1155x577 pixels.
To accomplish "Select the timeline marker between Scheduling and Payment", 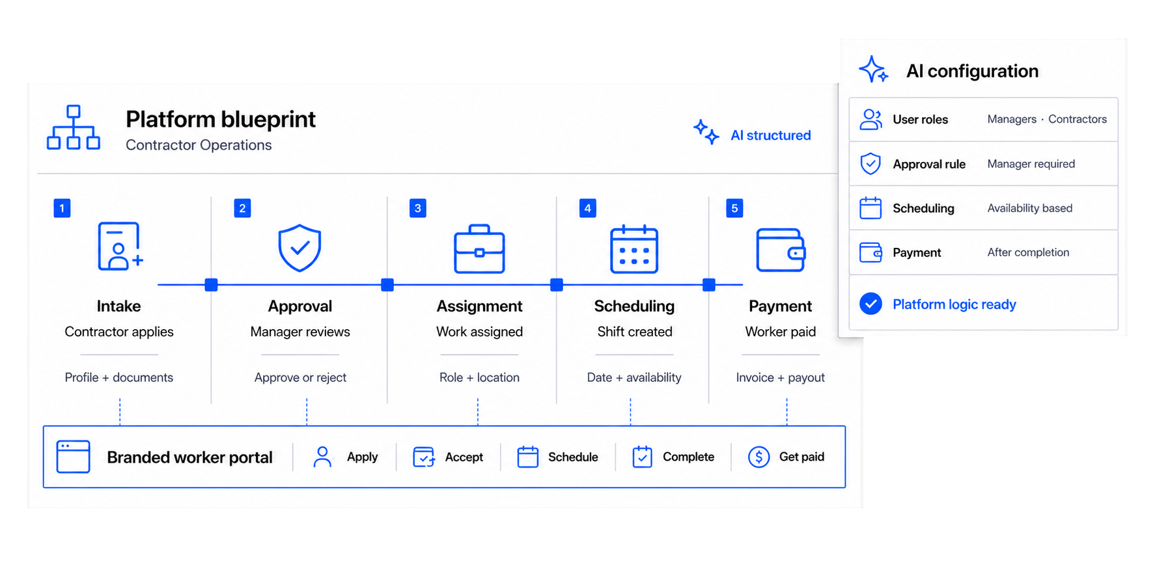I will pyautogui.click(x=709, y=284).
